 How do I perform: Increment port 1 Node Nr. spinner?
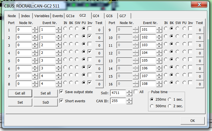(35, 28)
